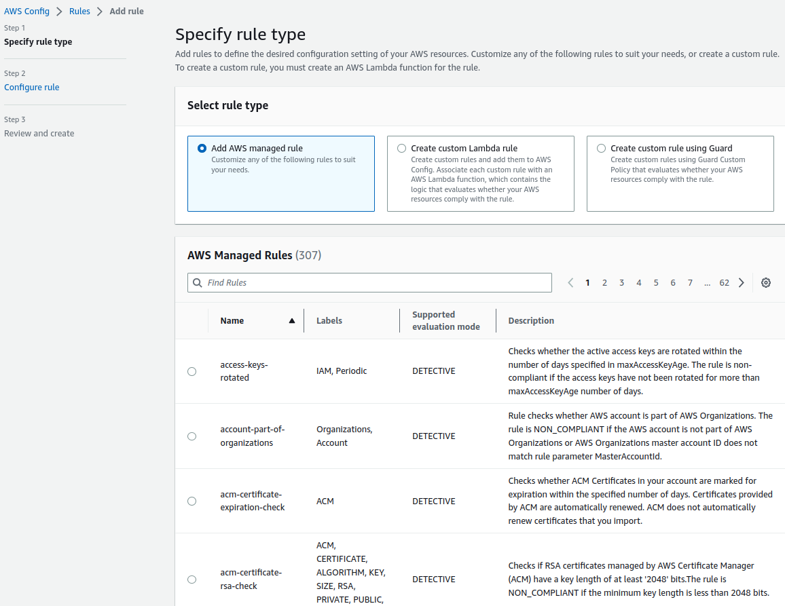Jump to page 62 of rules
Image resolution: width=785 pixels, height=606 pixels.
coord(724,283)
